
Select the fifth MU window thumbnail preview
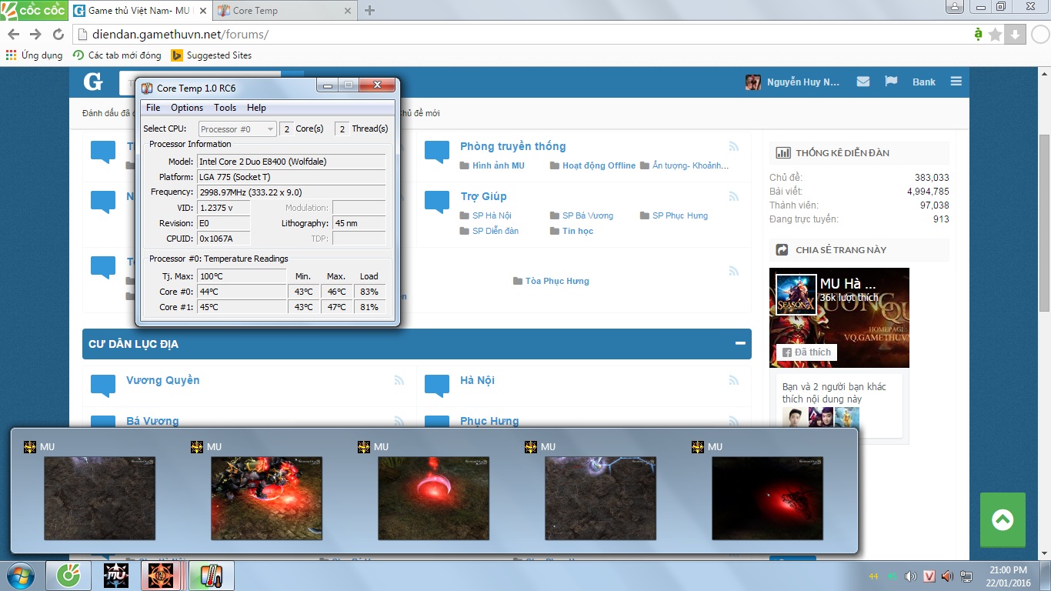tap(767, 498)
